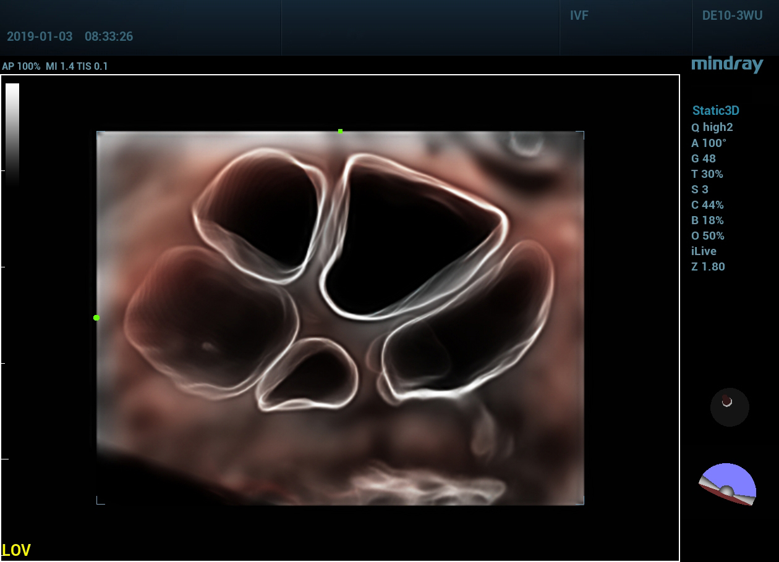Click the top-right ROI corner bracket
The height and width of the screenshot is (562, 779).
click(581, 133)
